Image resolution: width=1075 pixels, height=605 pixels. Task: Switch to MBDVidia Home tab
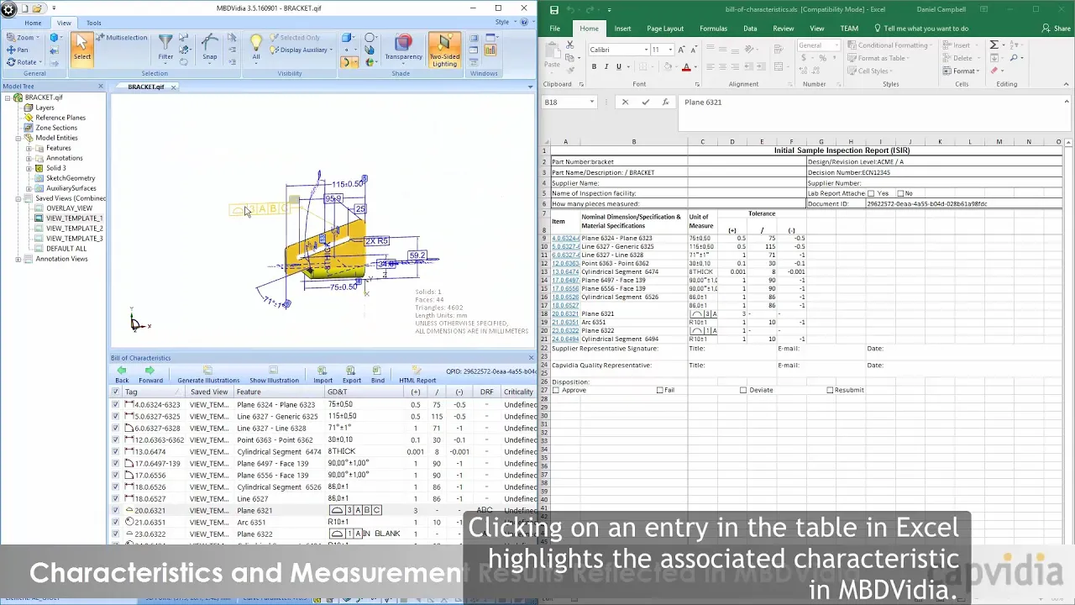coord(33,23)
